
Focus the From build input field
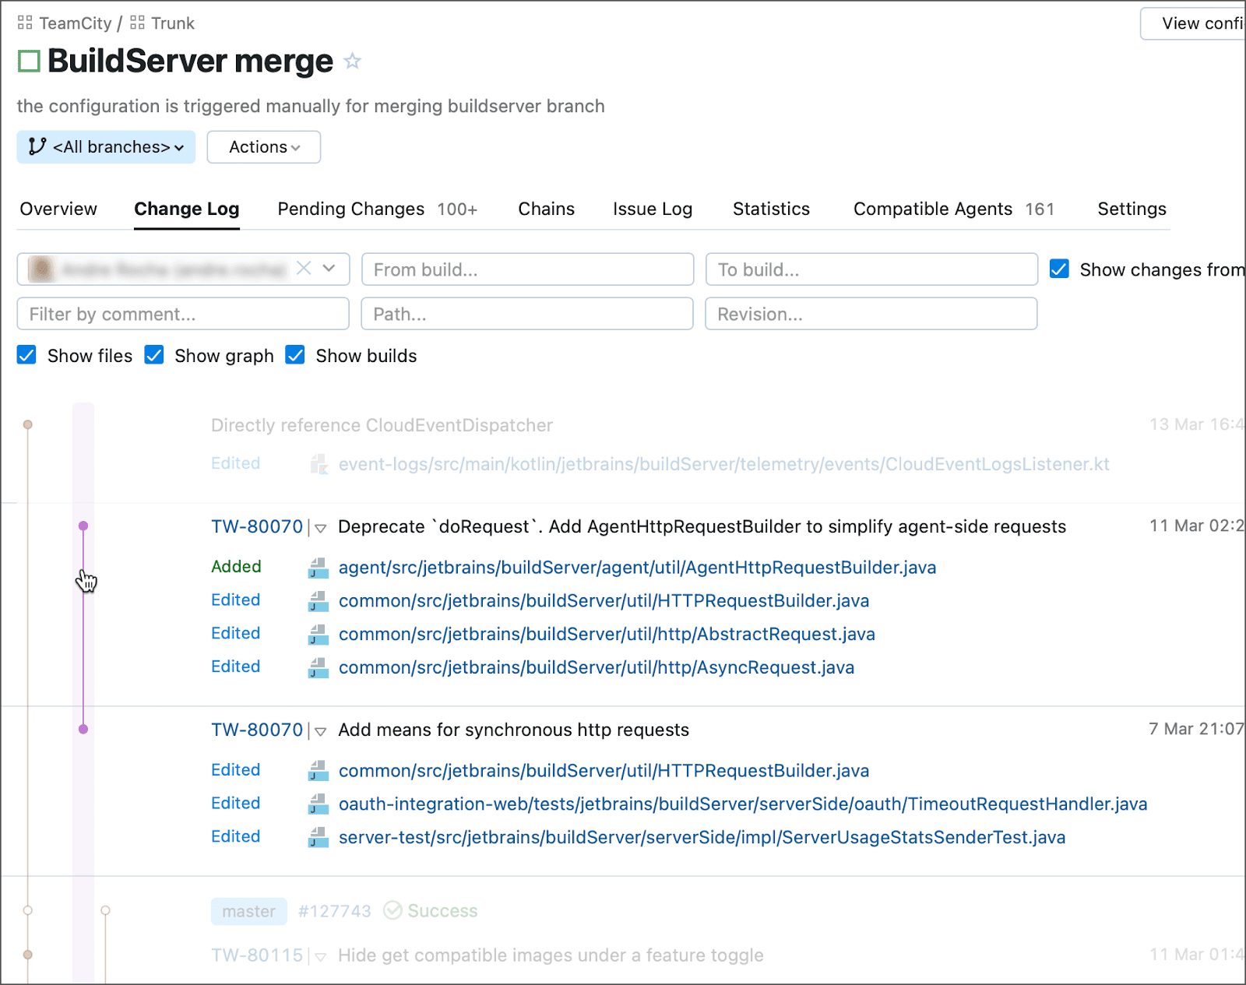click(527, 269)
